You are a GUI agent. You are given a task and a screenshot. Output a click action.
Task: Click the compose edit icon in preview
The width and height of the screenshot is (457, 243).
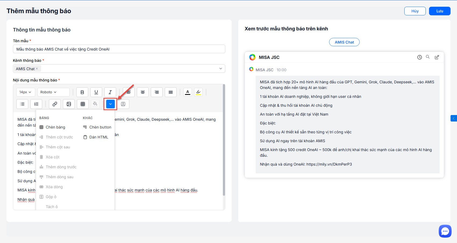click(437, 57)
